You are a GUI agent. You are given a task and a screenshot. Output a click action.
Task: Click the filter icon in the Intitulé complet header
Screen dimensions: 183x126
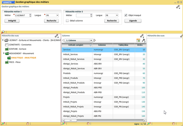click(90, 45)
